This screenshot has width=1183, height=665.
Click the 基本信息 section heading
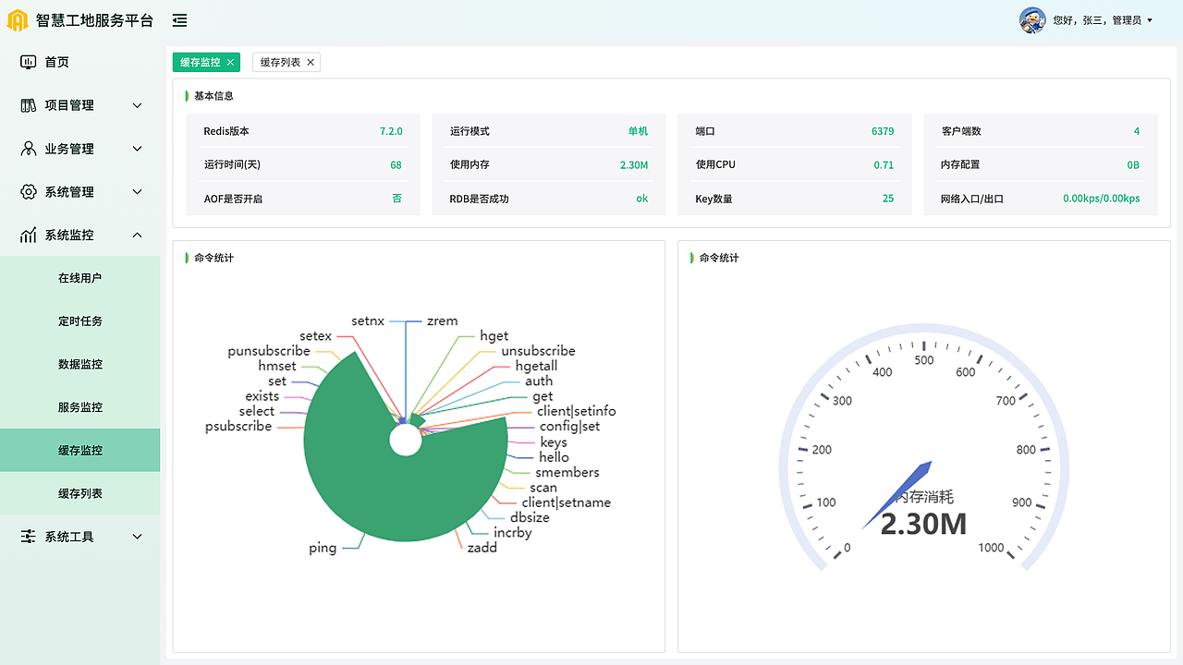pos(213,95)
